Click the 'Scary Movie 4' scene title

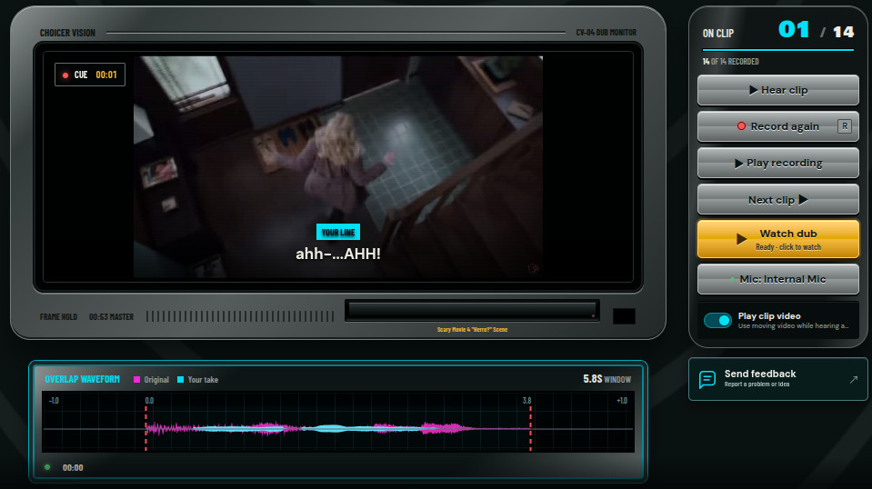472,330
